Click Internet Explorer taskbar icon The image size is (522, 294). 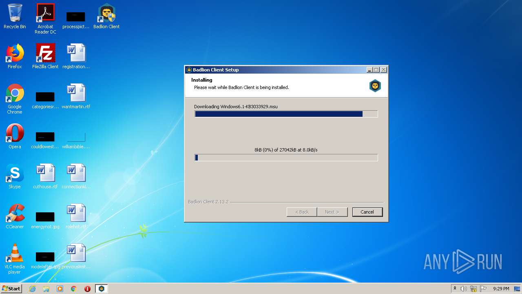click(x=33, y=289)
